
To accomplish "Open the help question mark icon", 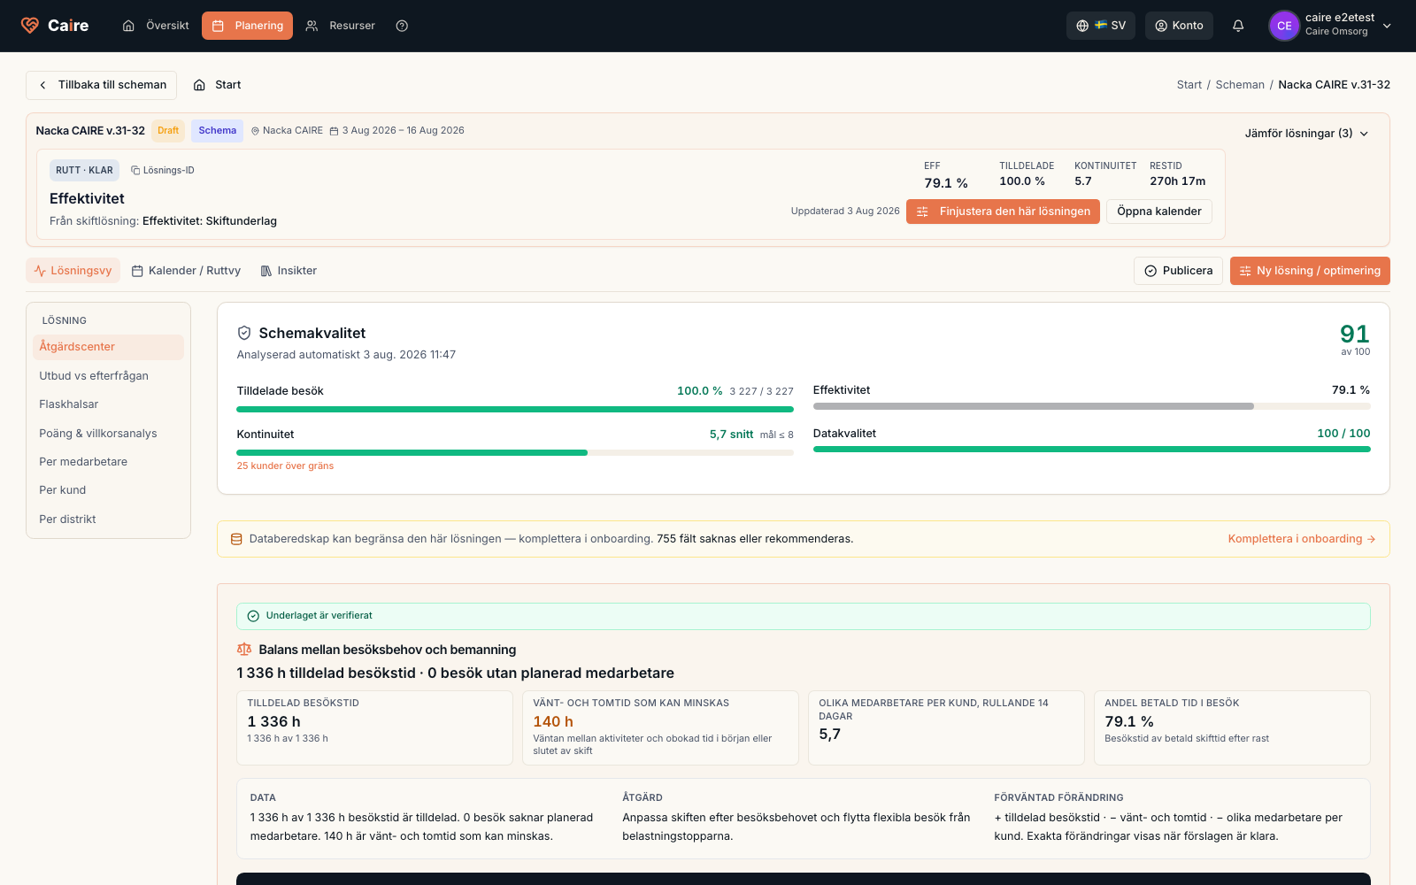I will click(402, 26).
